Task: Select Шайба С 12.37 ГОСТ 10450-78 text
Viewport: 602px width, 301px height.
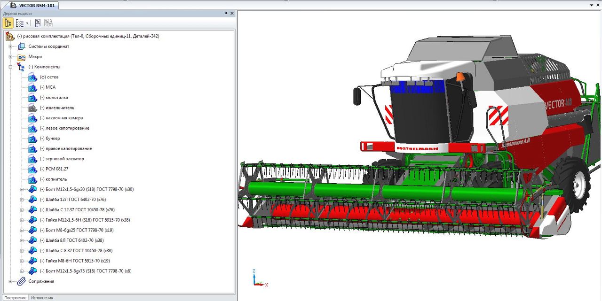Action: click(77, 210)
